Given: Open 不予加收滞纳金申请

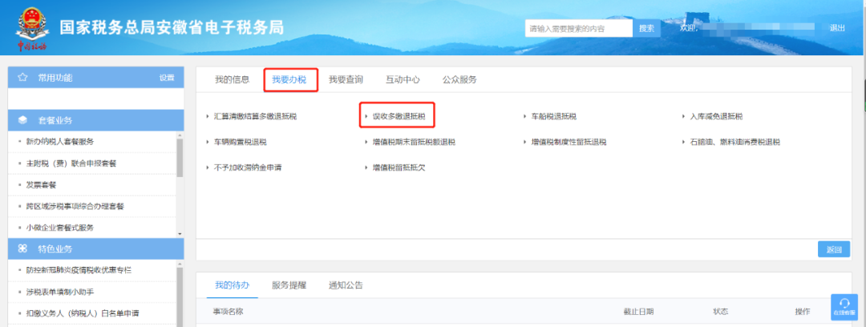Looking at the screenshot, I should tap(248, 168).
